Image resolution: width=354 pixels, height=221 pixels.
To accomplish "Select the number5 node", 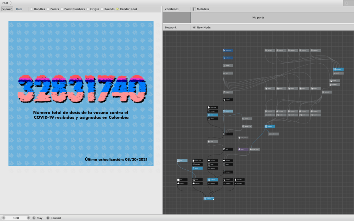I will coord(315,50).
